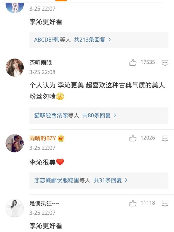Viewport: 174px width, 232px height.
Task: Tap the username 是偏执狂----
Action: click(x=44, y=203)
